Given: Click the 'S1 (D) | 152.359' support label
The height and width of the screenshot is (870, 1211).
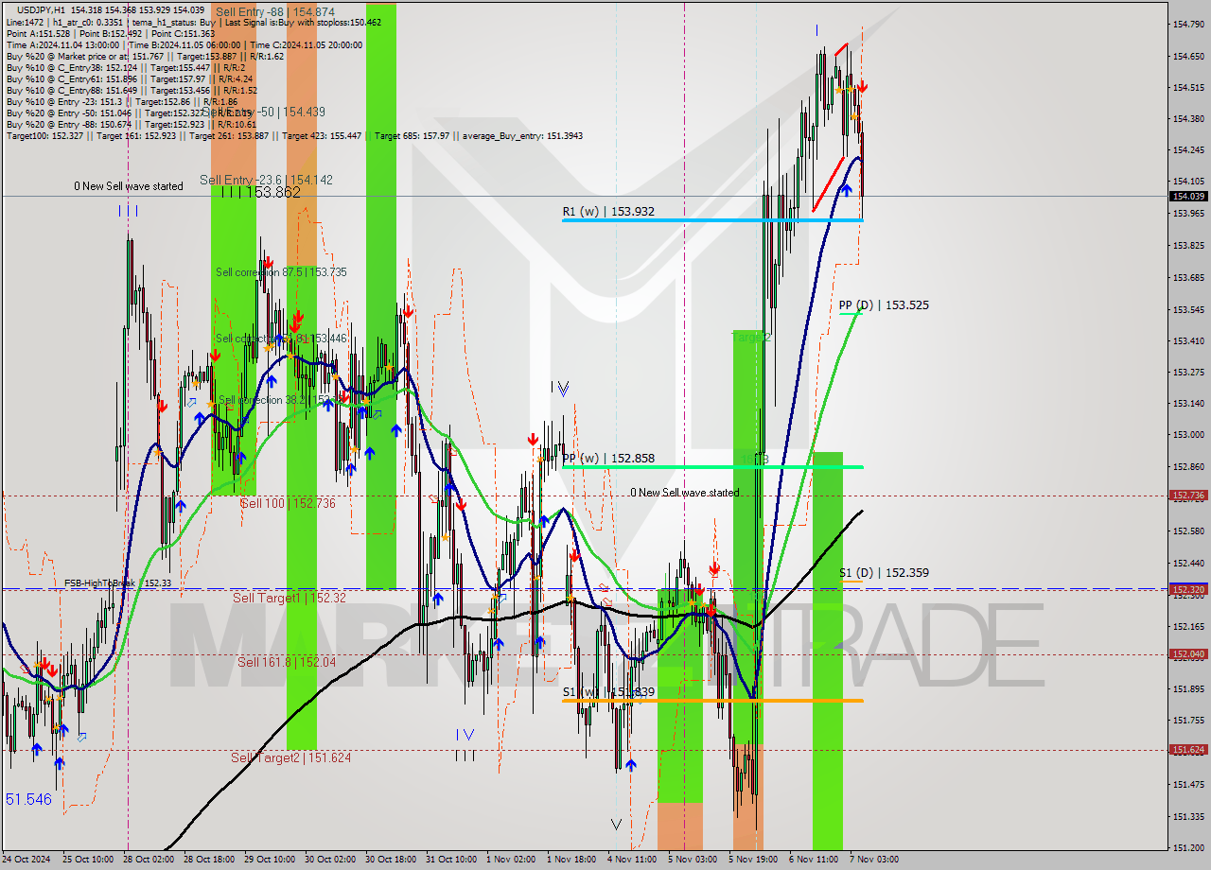Looking at the screenshot, I should pos(884,572).
